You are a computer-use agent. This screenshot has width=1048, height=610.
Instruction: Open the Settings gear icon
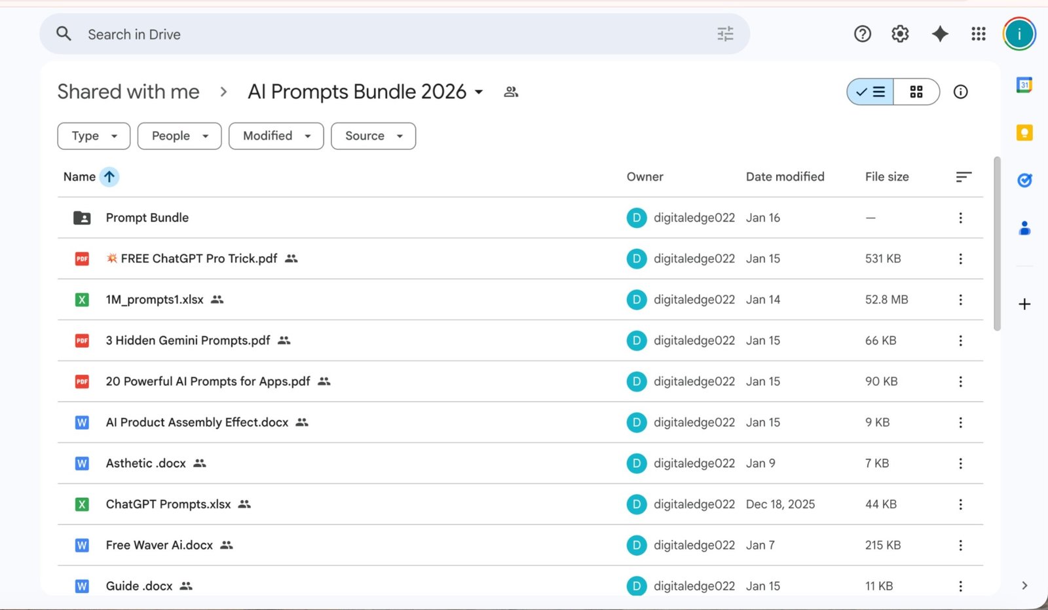(x=900, y=34)
